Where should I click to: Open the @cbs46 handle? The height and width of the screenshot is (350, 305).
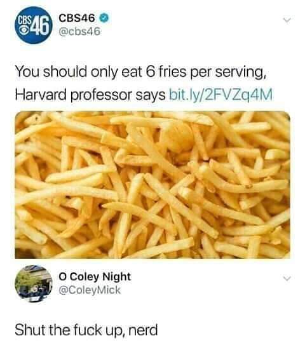pos(79,32)
